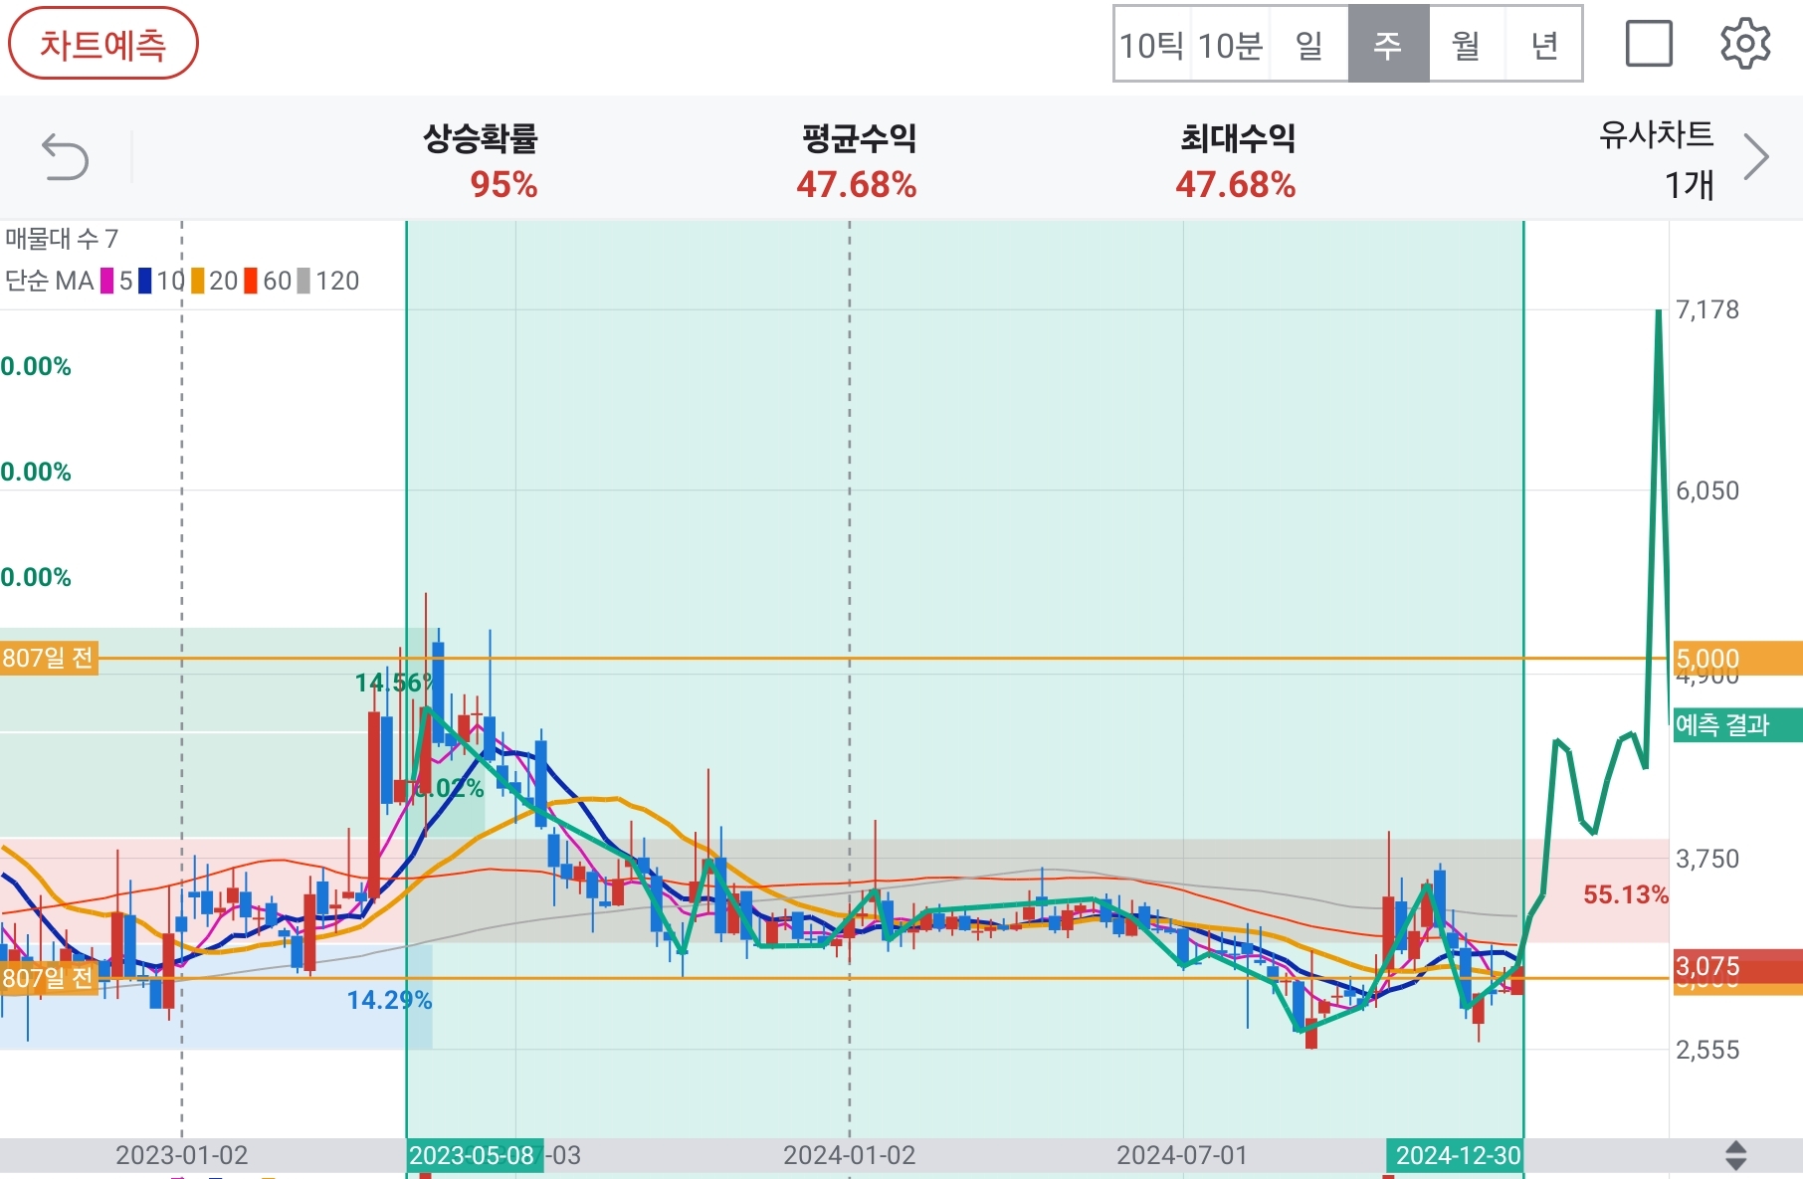This screenshot has width=1803, height=1179.
Task: Click the 예측 결과 label tag
Action: click(1737, 724)
